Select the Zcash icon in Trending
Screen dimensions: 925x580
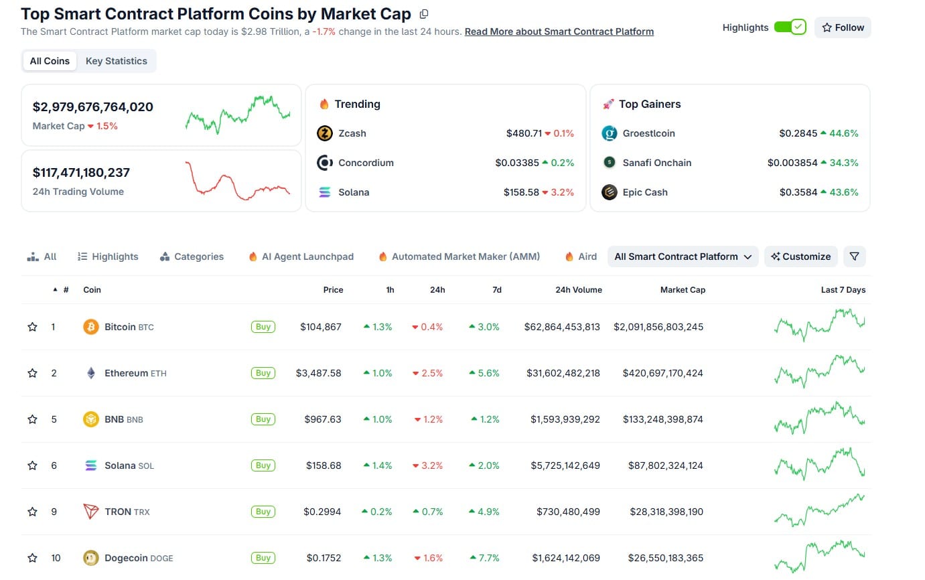pos(326,133)
